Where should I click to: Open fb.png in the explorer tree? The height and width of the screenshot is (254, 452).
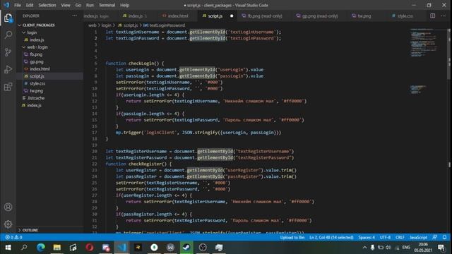[x=36, y=54]
